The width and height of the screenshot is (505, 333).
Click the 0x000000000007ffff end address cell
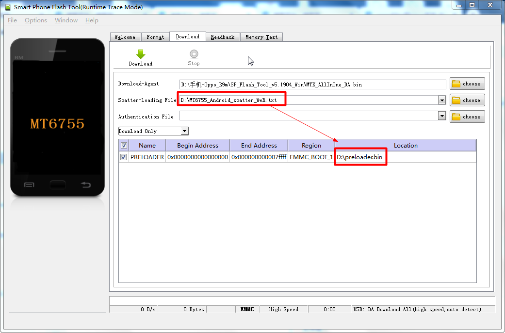pyautogui.click(x=259, y=157)
